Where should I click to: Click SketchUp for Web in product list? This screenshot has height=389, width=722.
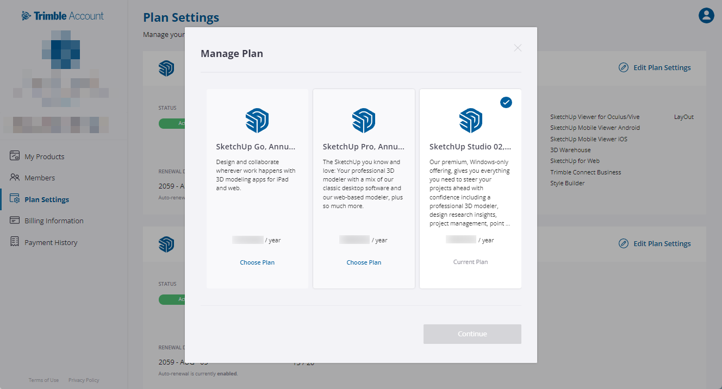pos(575,161)
